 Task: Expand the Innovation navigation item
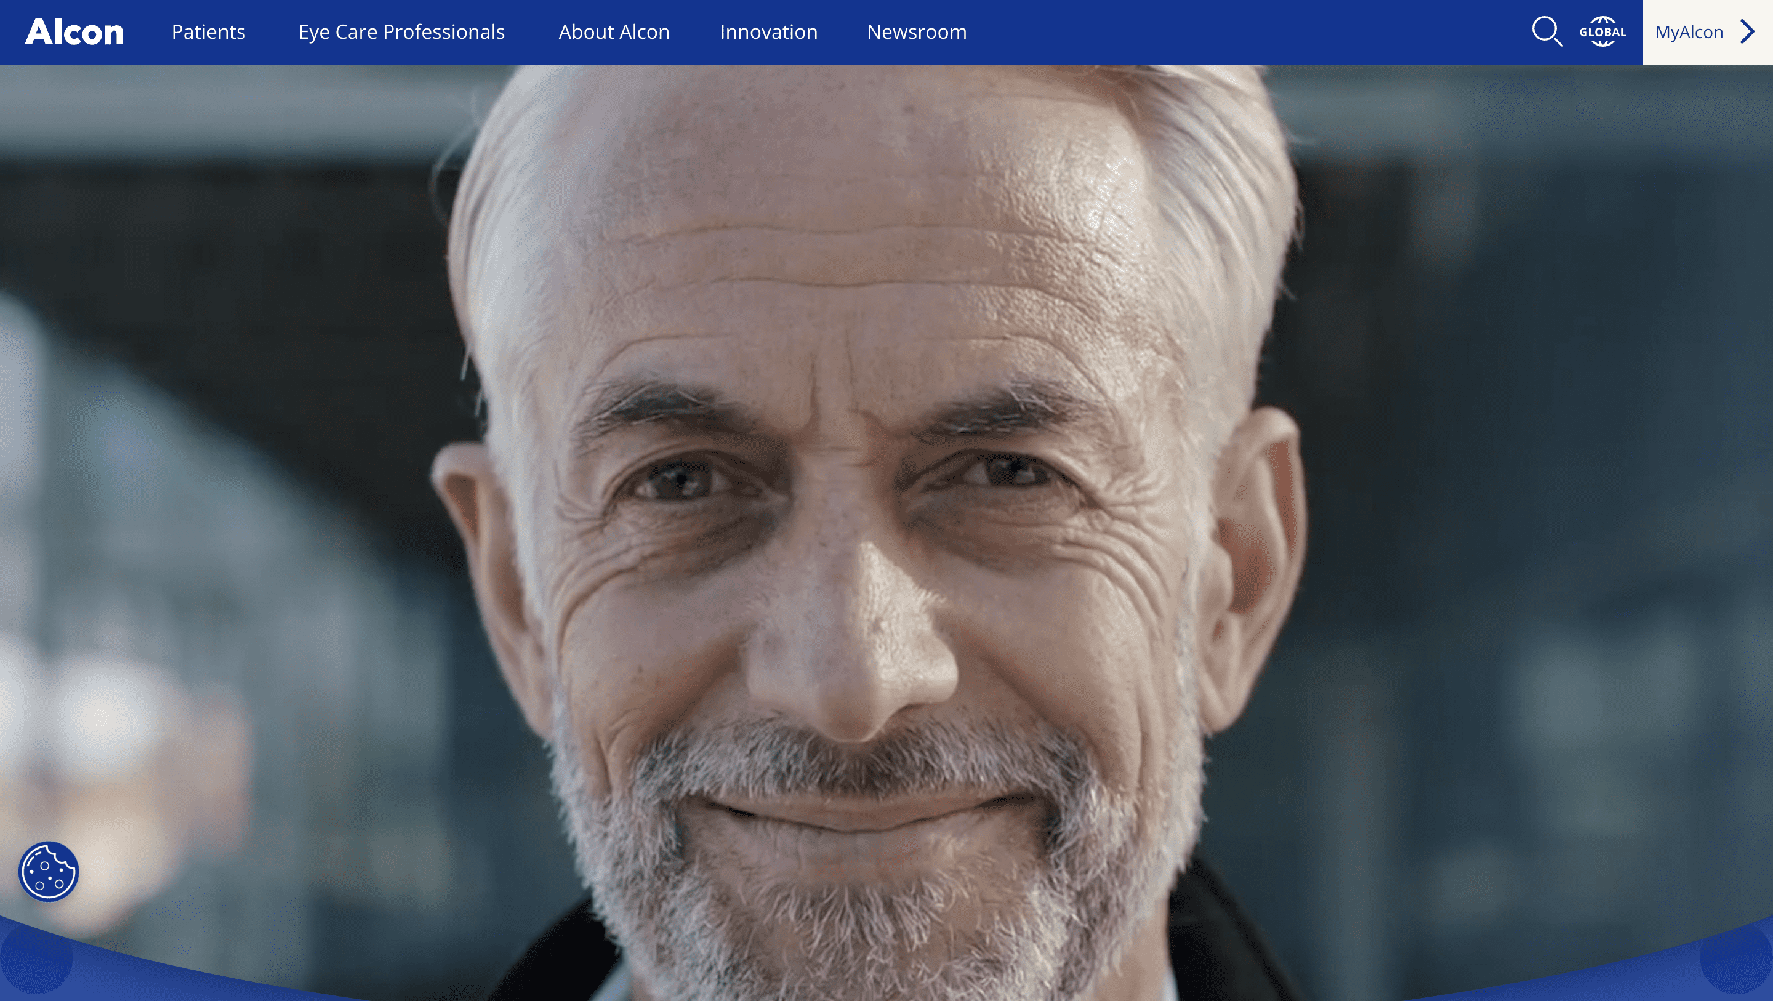[768, 31]
